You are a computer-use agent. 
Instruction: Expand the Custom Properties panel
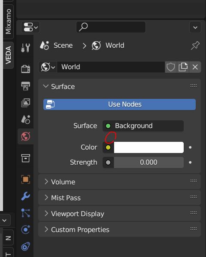(x=46, y=229)
